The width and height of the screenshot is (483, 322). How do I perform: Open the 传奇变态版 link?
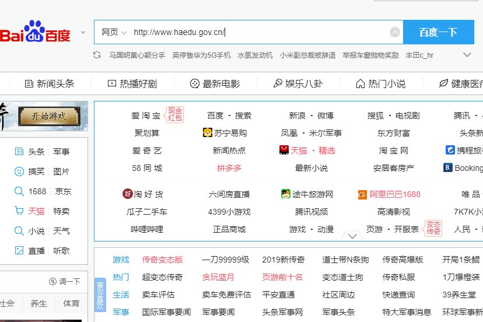(x=162, y=260)
